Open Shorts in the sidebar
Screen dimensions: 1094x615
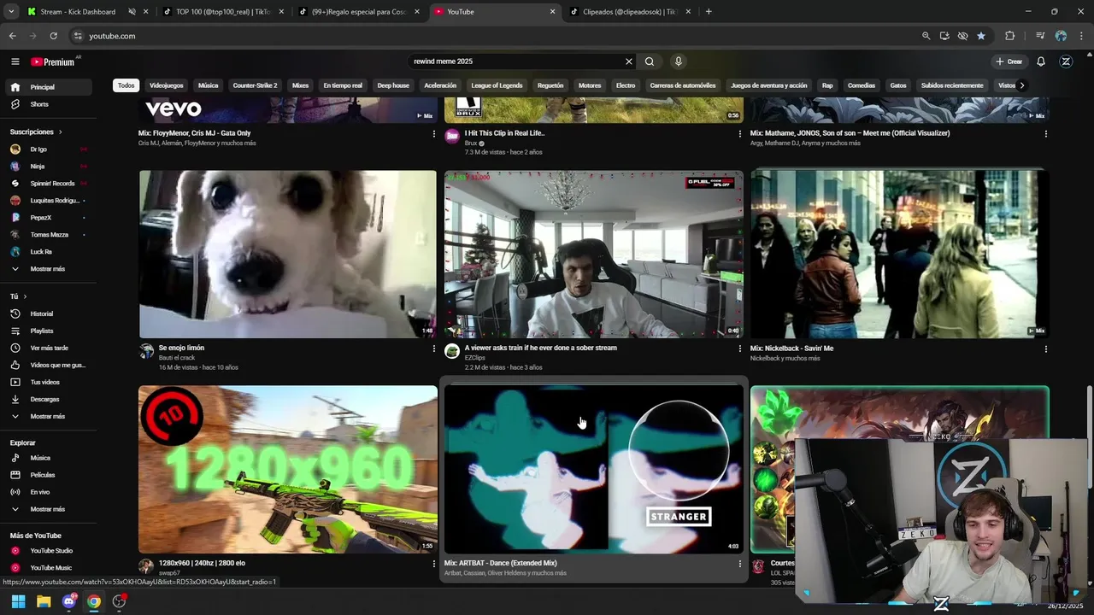click(x=48, y=104)
